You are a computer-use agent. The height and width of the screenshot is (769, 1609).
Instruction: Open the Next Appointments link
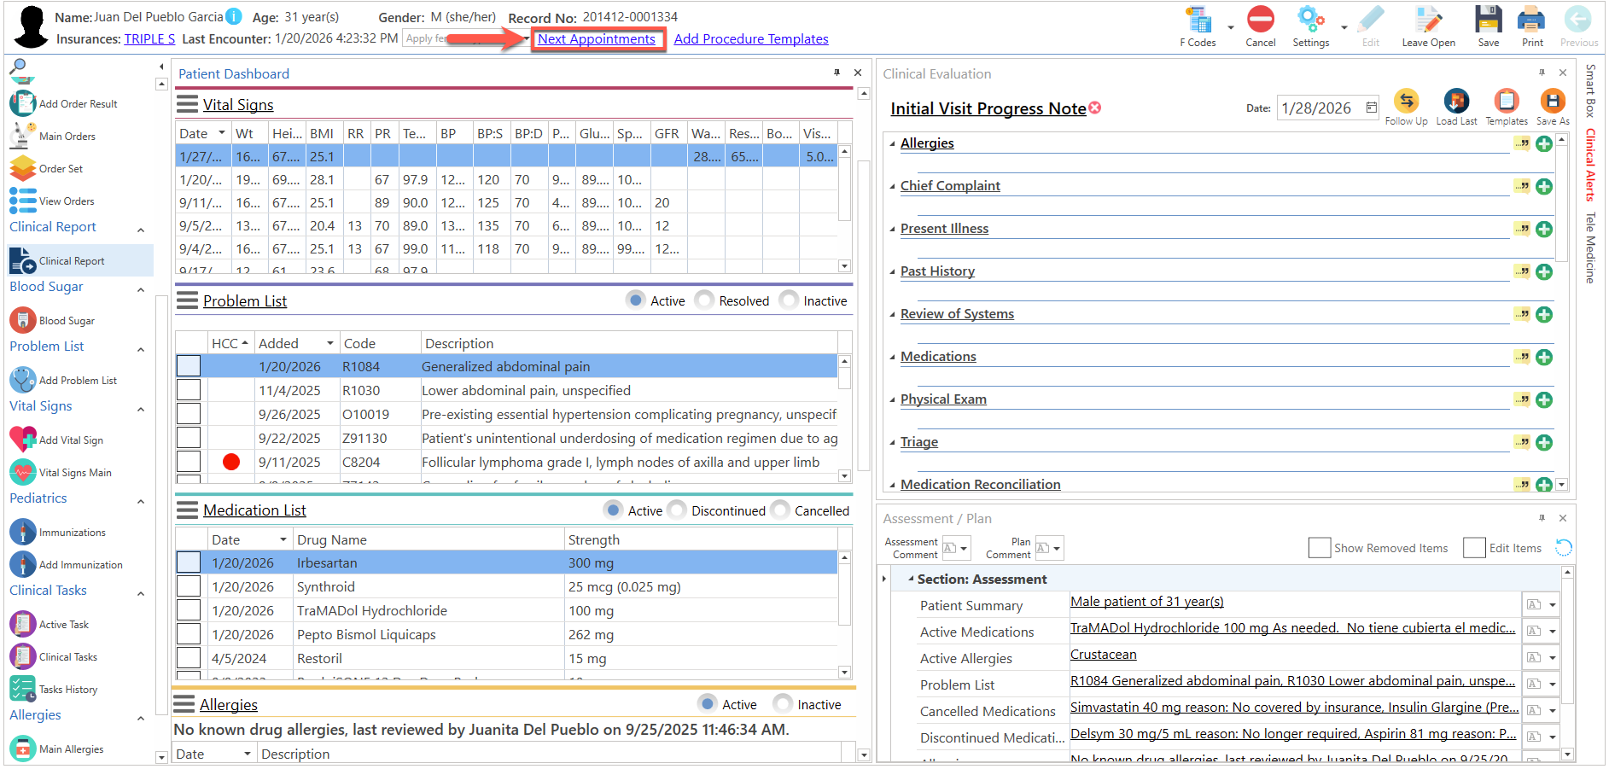coord(597,38)
